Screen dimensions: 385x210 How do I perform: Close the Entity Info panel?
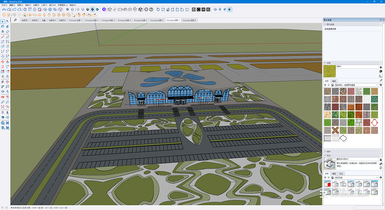[381, 24]
